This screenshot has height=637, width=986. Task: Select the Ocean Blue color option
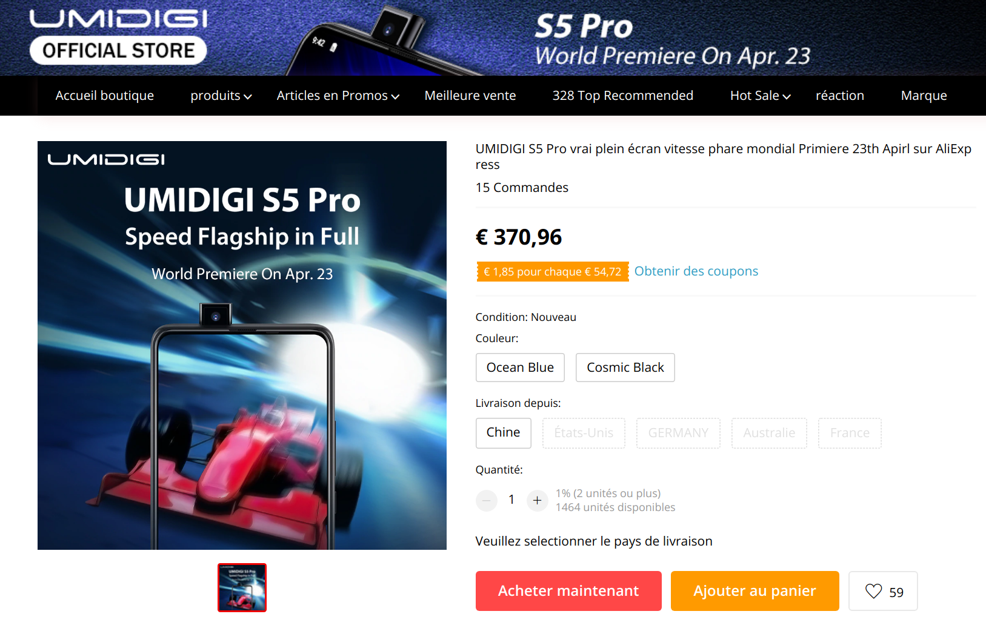[520, 368]
